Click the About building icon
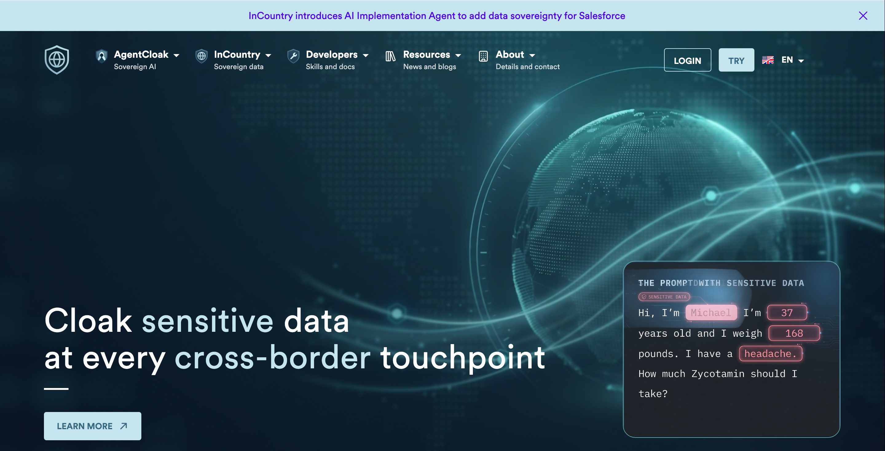Screen dimensions: 885x451 [483, 56]
